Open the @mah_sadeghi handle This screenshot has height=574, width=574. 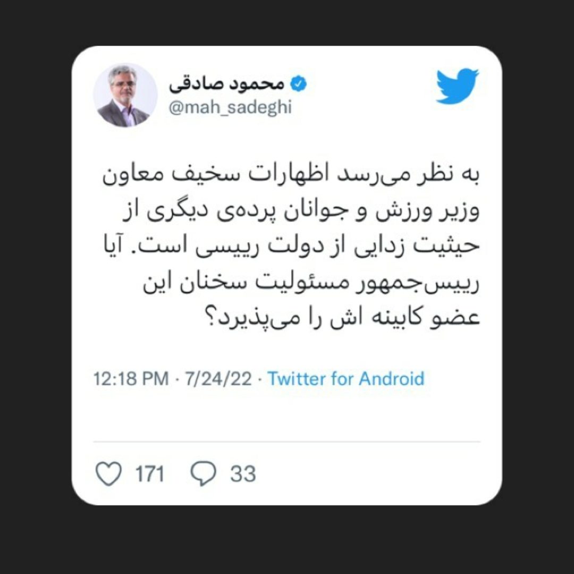coord(230,108)
